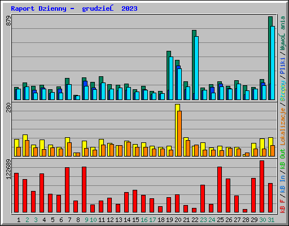Click day label 18 on the x-axis
The height and width of the screenshot is (226, 289).
pyautogui.click(x=161, y=220)
